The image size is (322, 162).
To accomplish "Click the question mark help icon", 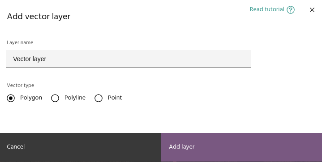I will [291, 10].
